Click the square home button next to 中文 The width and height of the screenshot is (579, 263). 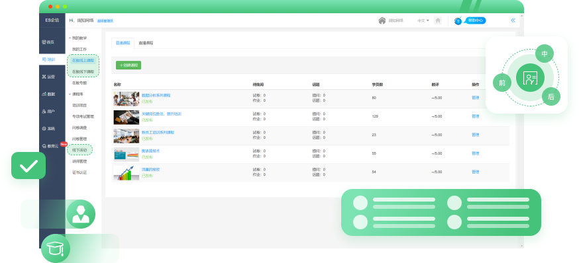pos(438,20)
